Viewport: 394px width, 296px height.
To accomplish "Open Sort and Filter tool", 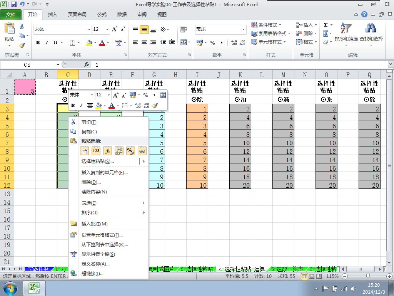I will pos(346,34).
